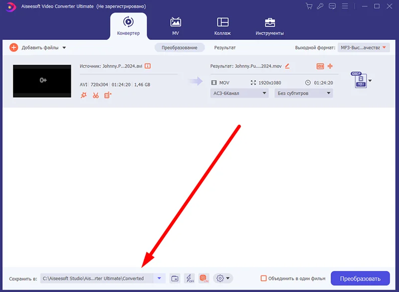Open the video edit effects wand icon

[84, 95]
